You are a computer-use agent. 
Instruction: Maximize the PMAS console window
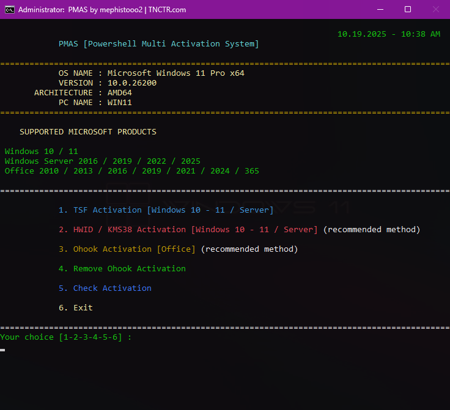point(408,10)
